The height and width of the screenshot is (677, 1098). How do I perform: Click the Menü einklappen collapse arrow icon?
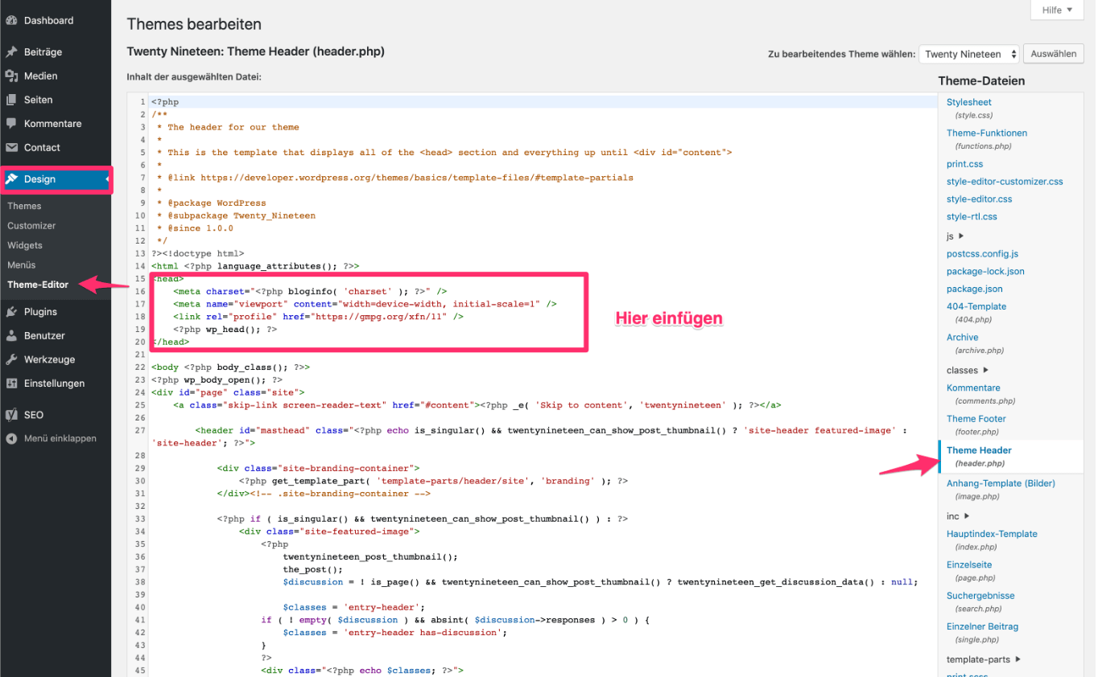tap(11, 439)
